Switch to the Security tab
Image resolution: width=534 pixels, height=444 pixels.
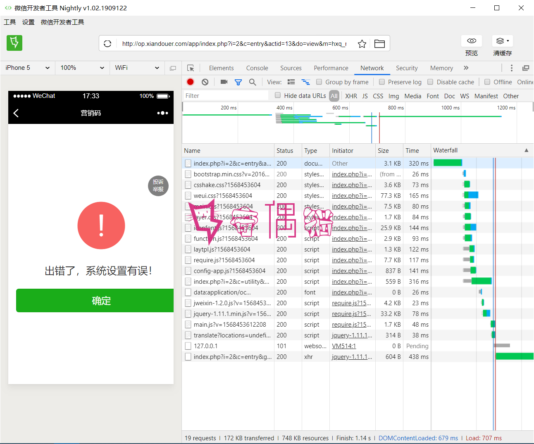pyautogui.click(x=407, y=68)
